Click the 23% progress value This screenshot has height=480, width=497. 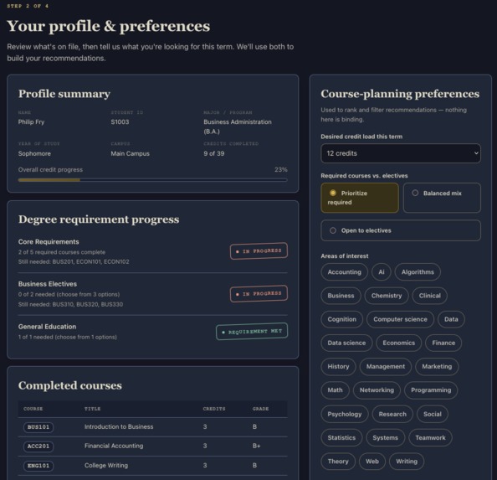pos(281,170)
